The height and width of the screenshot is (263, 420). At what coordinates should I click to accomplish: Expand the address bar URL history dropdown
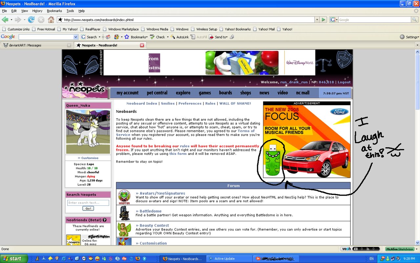click(317, 20)
